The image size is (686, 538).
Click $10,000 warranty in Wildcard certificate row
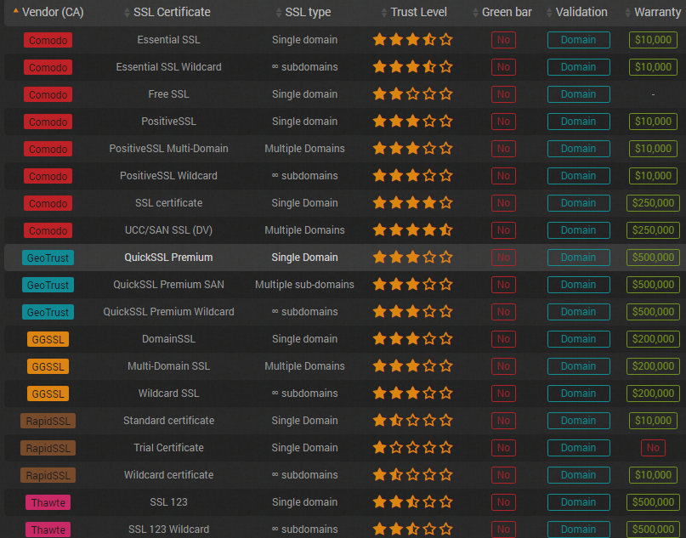[x=653, y=475]
